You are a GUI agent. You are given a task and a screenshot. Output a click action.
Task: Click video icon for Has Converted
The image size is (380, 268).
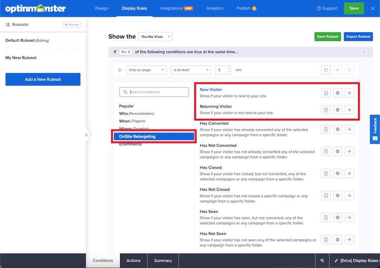pos(338,129)
